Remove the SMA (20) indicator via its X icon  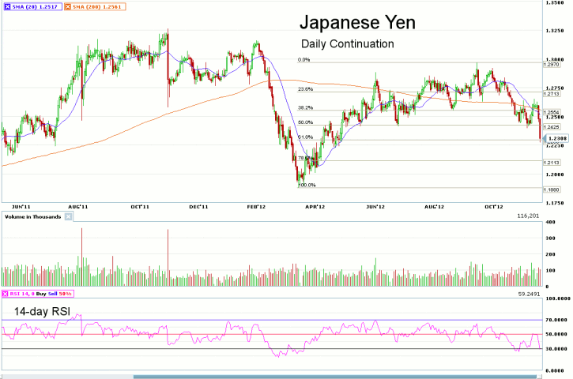click(8, 6)
